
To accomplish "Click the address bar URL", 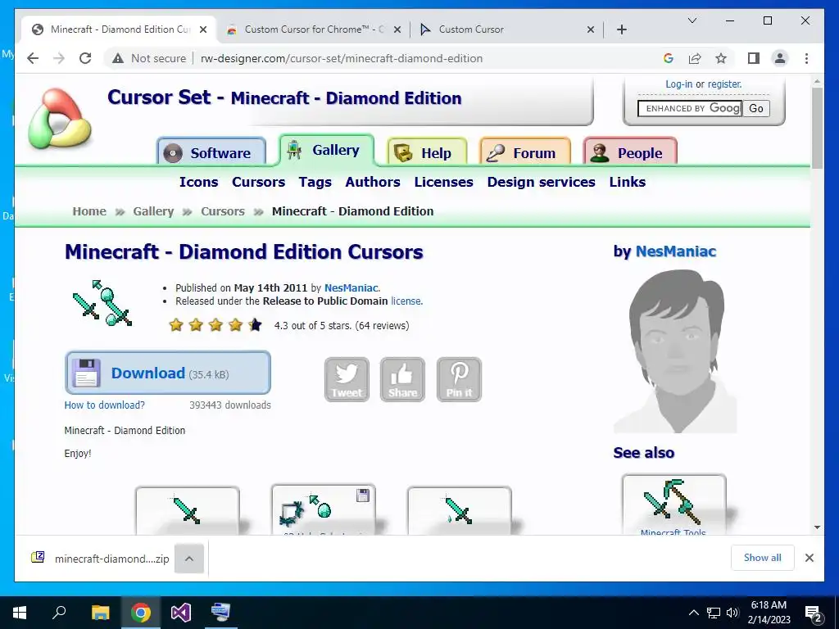I will (x=342, y=58).
